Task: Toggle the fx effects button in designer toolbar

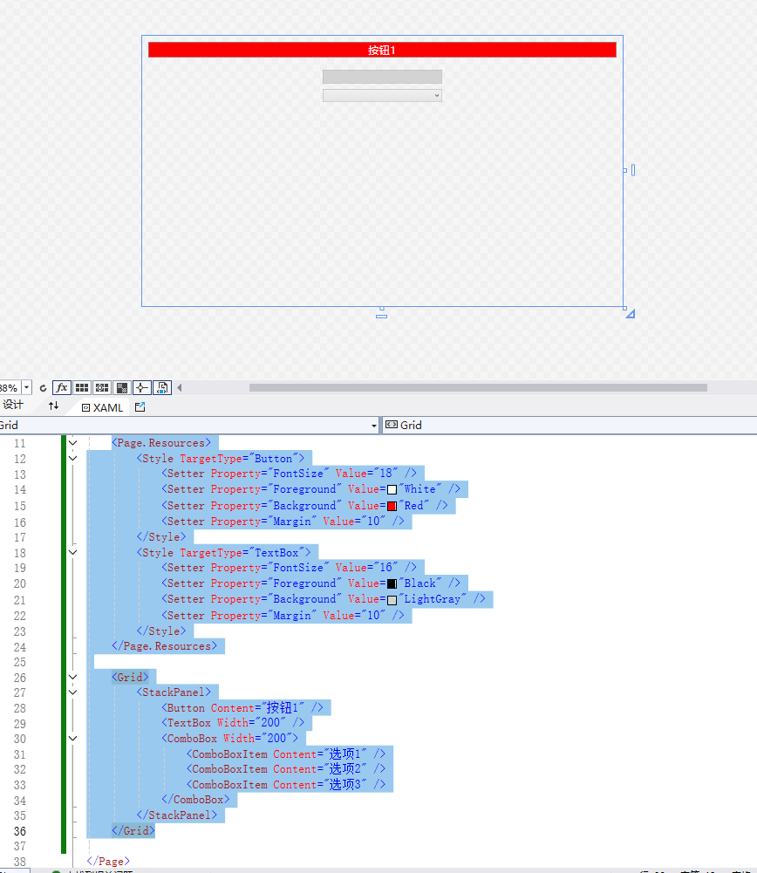Action: (61, 387)
